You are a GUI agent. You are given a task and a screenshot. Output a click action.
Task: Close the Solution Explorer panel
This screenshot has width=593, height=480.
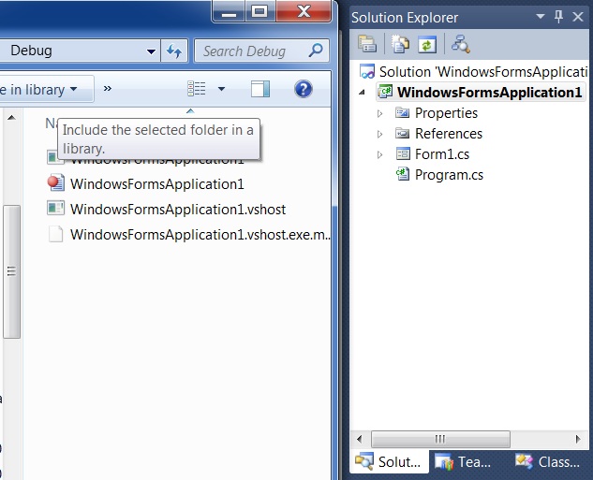point(578,17)
